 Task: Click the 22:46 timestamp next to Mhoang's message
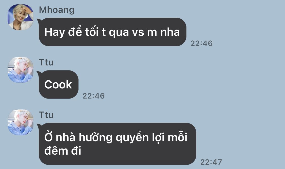point(201,43)
